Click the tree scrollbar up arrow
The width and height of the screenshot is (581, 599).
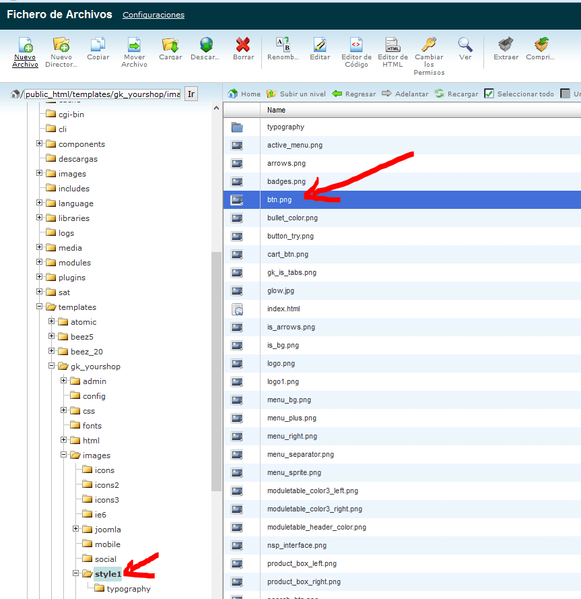(216, 108)
